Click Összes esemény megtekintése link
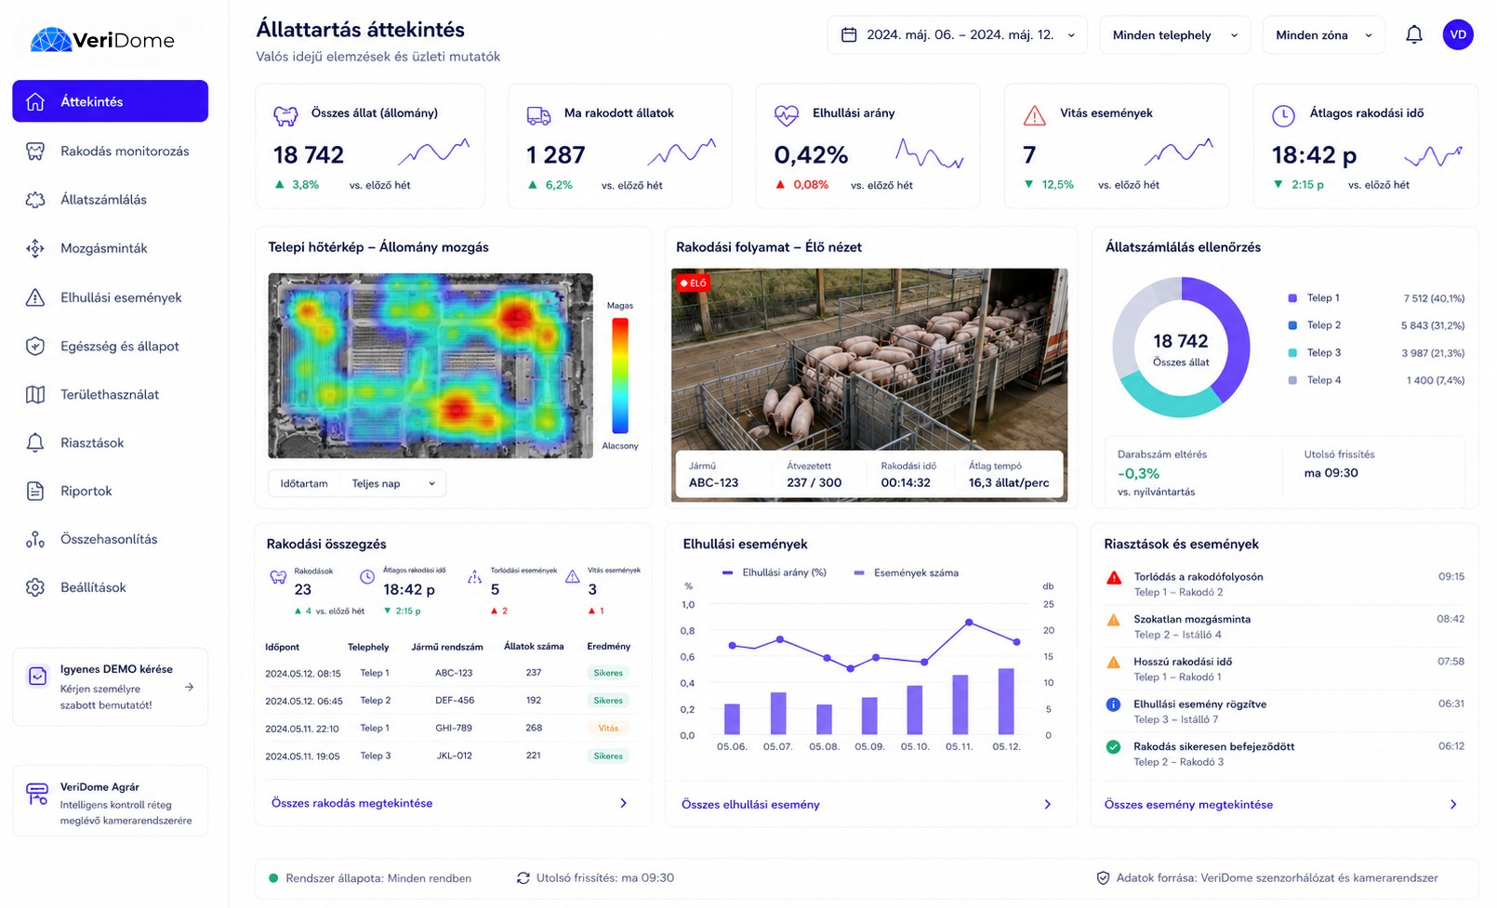Screen dimensions: 1497x908 click(x=1188, y=805)
